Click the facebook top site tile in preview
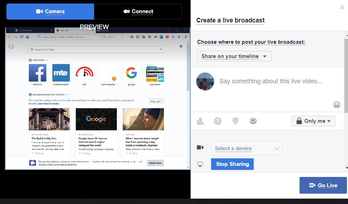The image size is (348, 204). (x=37, y=73)
